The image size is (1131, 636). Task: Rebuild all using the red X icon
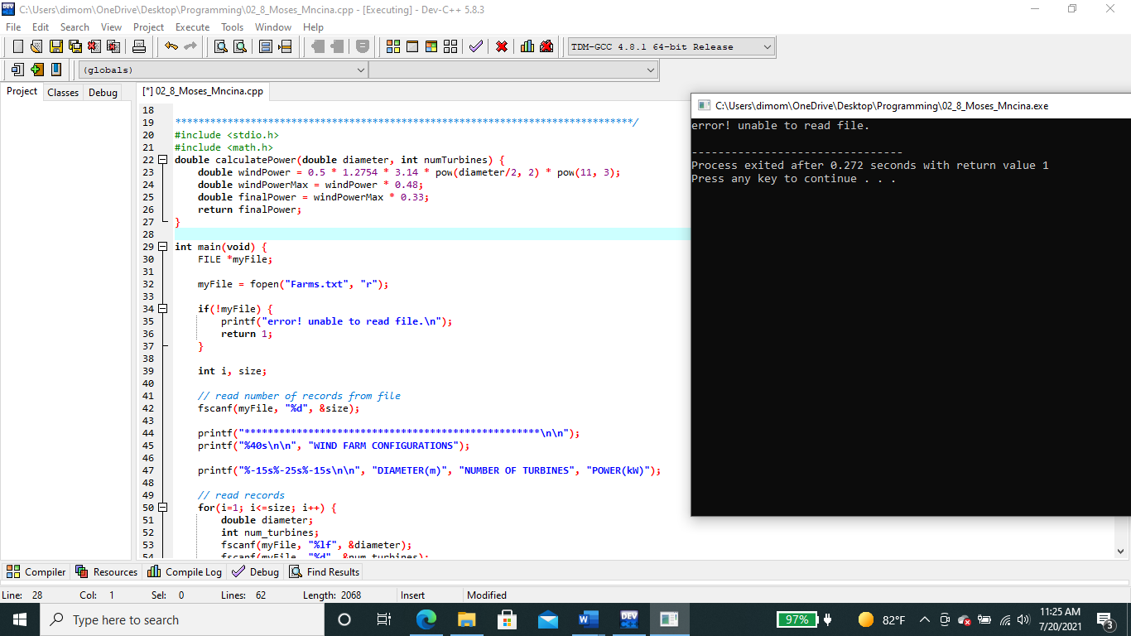click(x=501, y=46)
